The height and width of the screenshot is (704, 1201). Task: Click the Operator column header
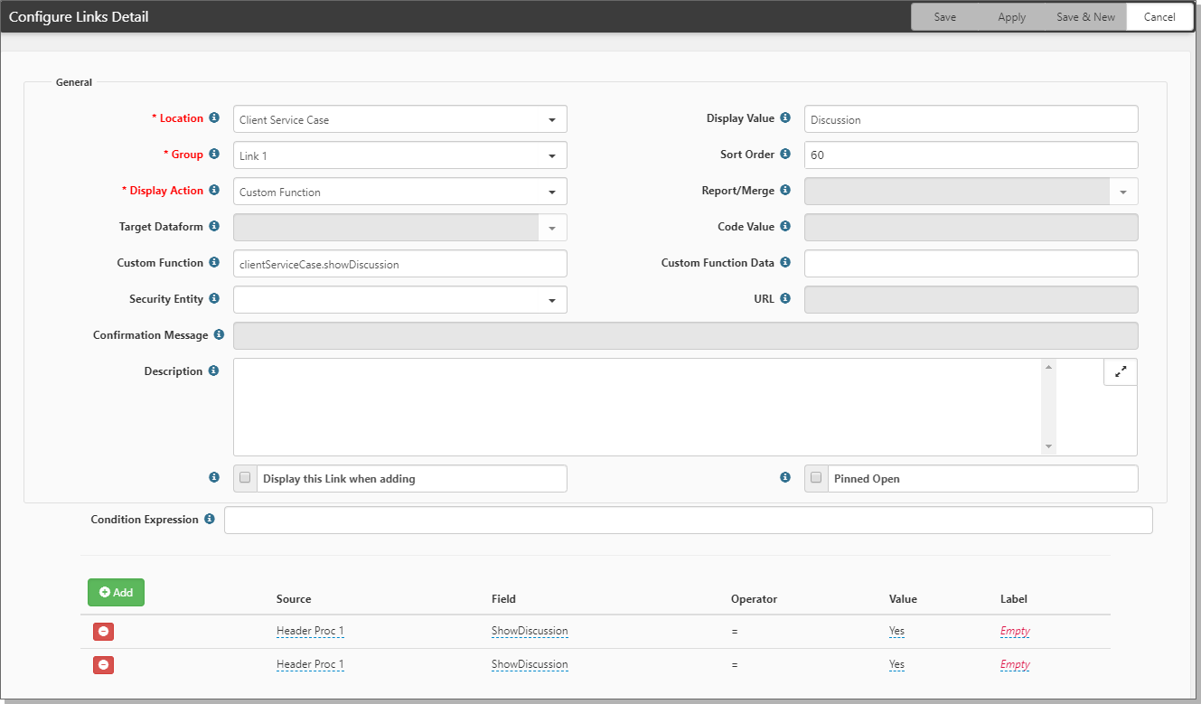click(x=754, y=599)
